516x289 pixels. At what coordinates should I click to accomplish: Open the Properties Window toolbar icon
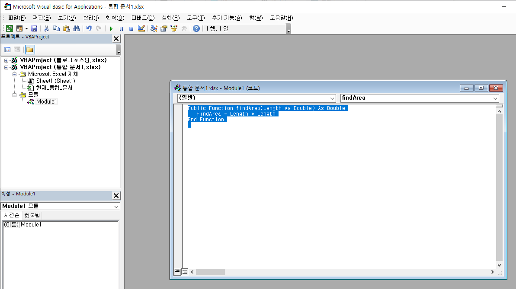pos(163,28)
